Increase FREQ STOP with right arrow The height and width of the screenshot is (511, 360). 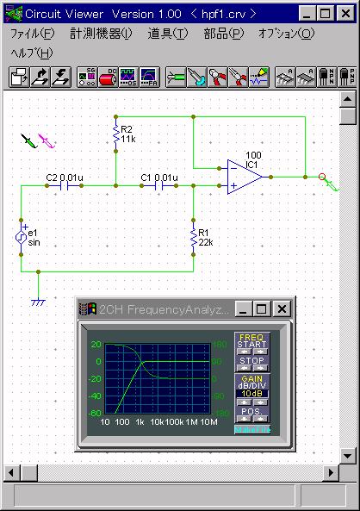point(260,368)
